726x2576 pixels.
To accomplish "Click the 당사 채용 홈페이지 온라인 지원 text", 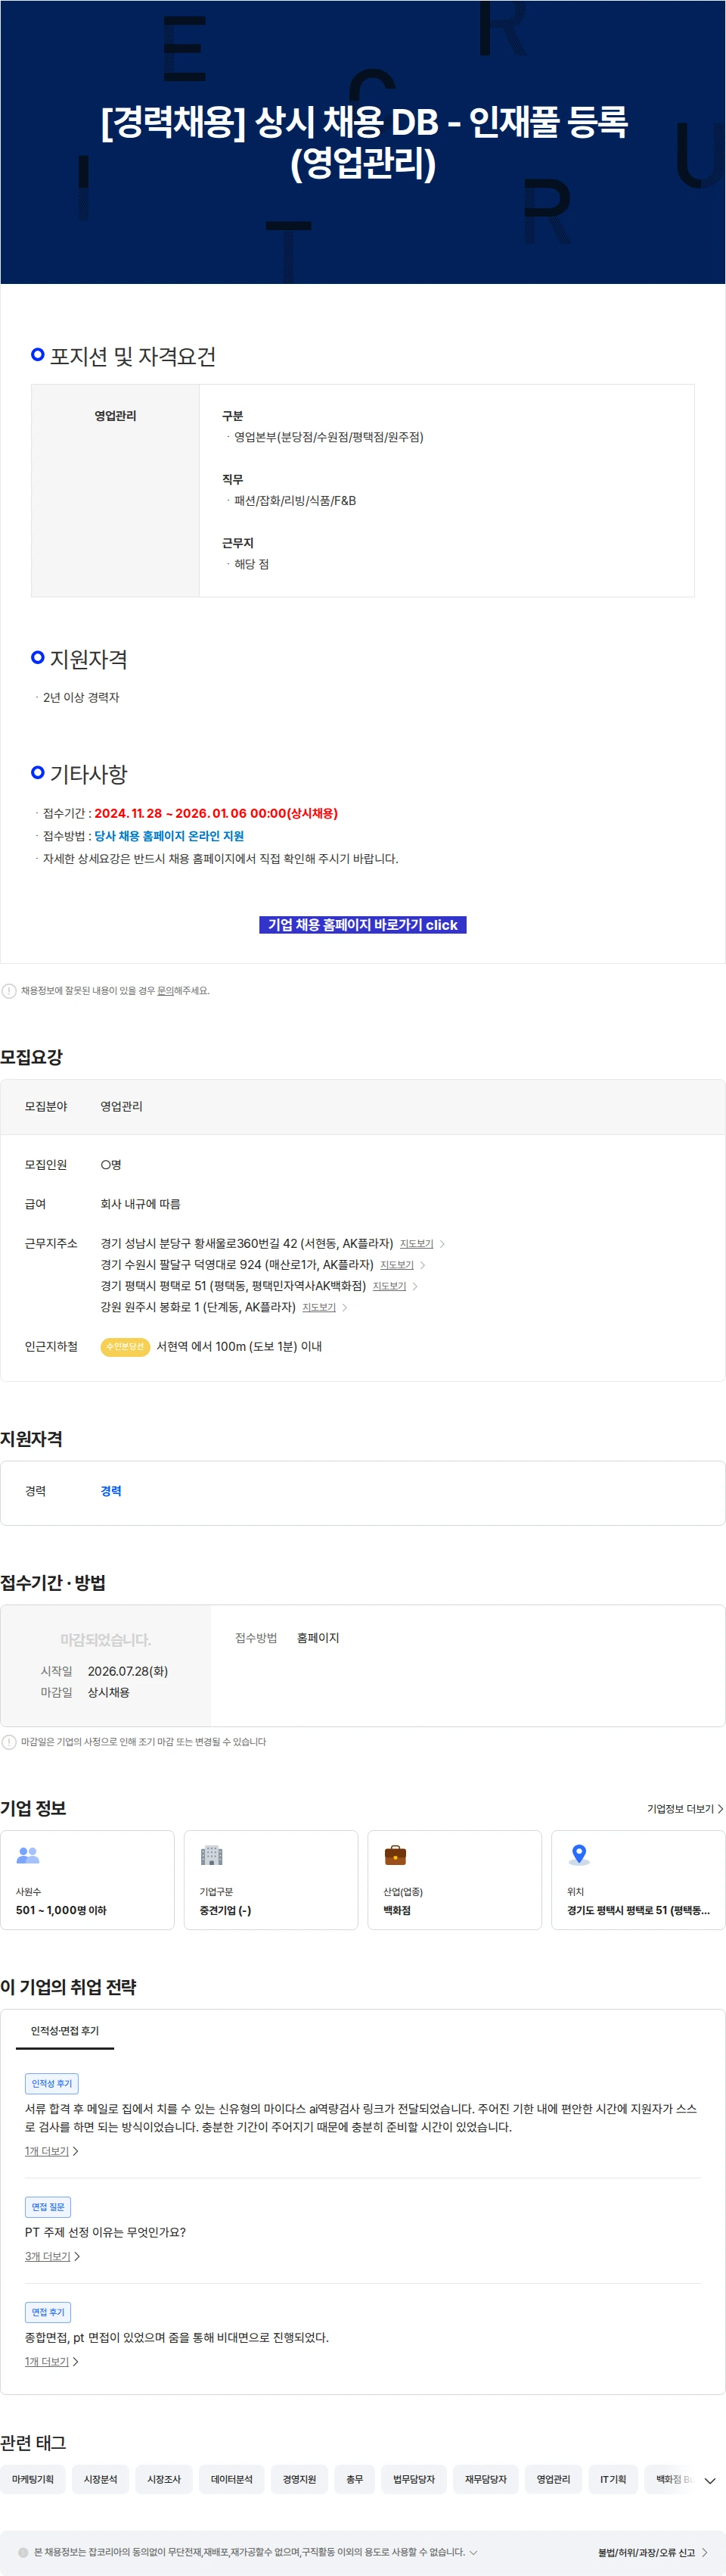I will click(x=169, y=836).
